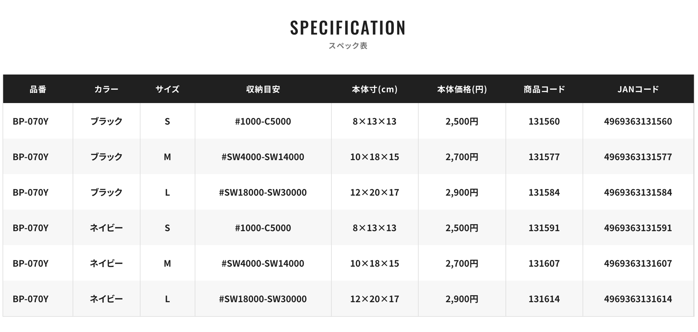Click the SPECIFICATION heading
Image resolution: width=698 pixels, height=332 pixels.
click(348, 28)
